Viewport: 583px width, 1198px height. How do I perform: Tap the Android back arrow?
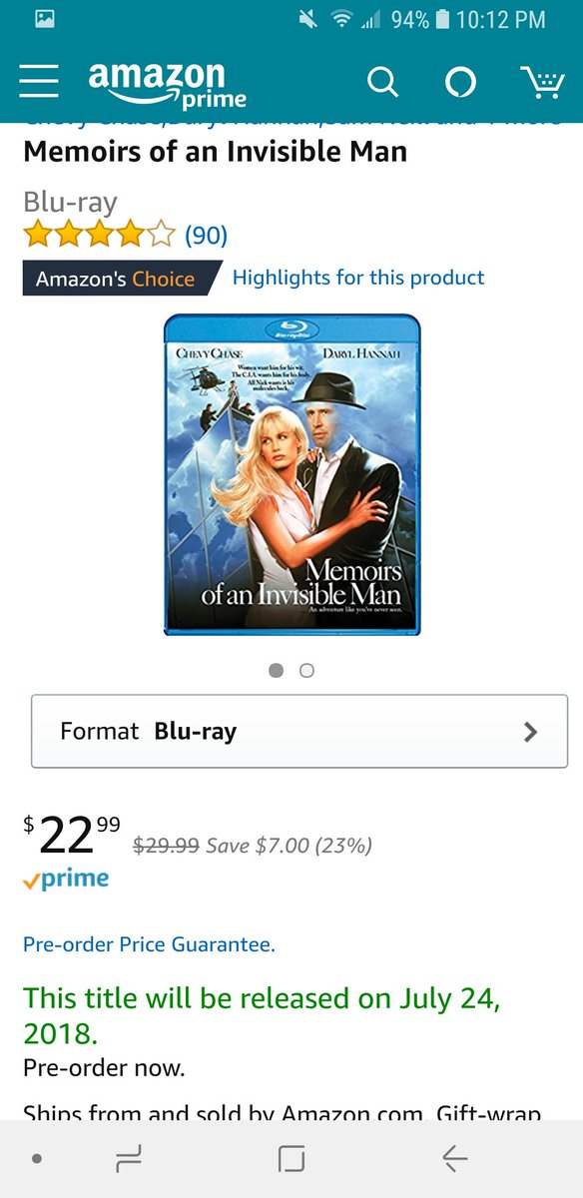click(x=454, y=1158)
